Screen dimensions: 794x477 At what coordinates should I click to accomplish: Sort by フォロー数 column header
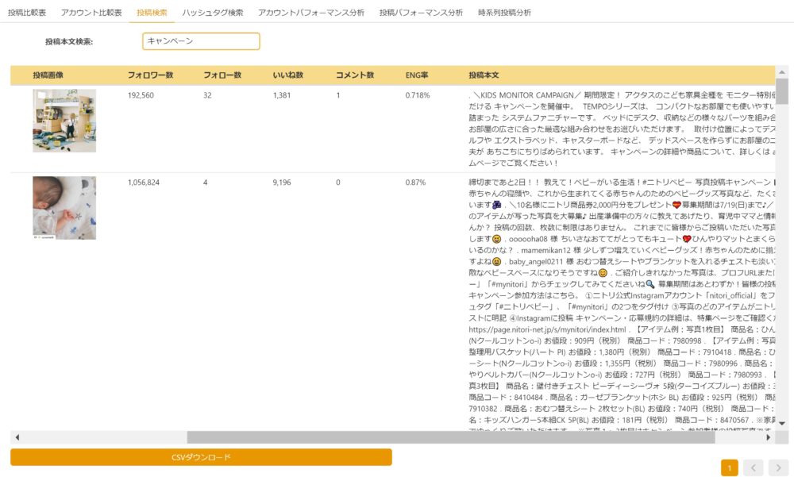point(222,75)
